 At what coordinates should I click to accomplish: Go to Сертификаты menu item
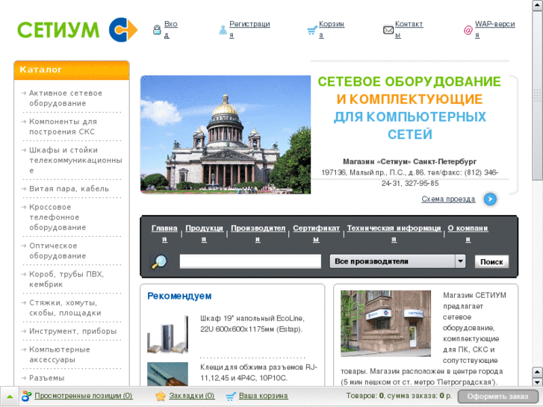pos(316,234)
